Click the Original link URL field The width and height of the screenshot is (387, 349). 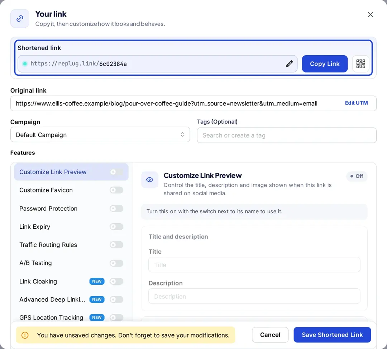pos(193,103)
